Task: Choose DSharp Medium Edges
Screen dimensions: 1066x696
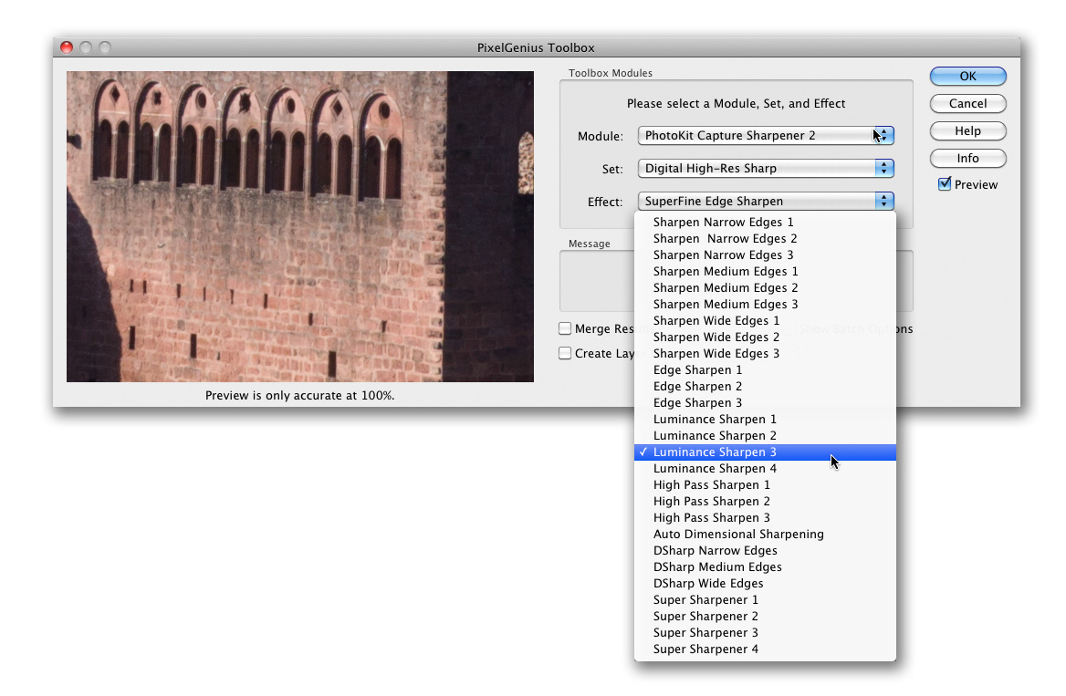Action: point(765,566)
